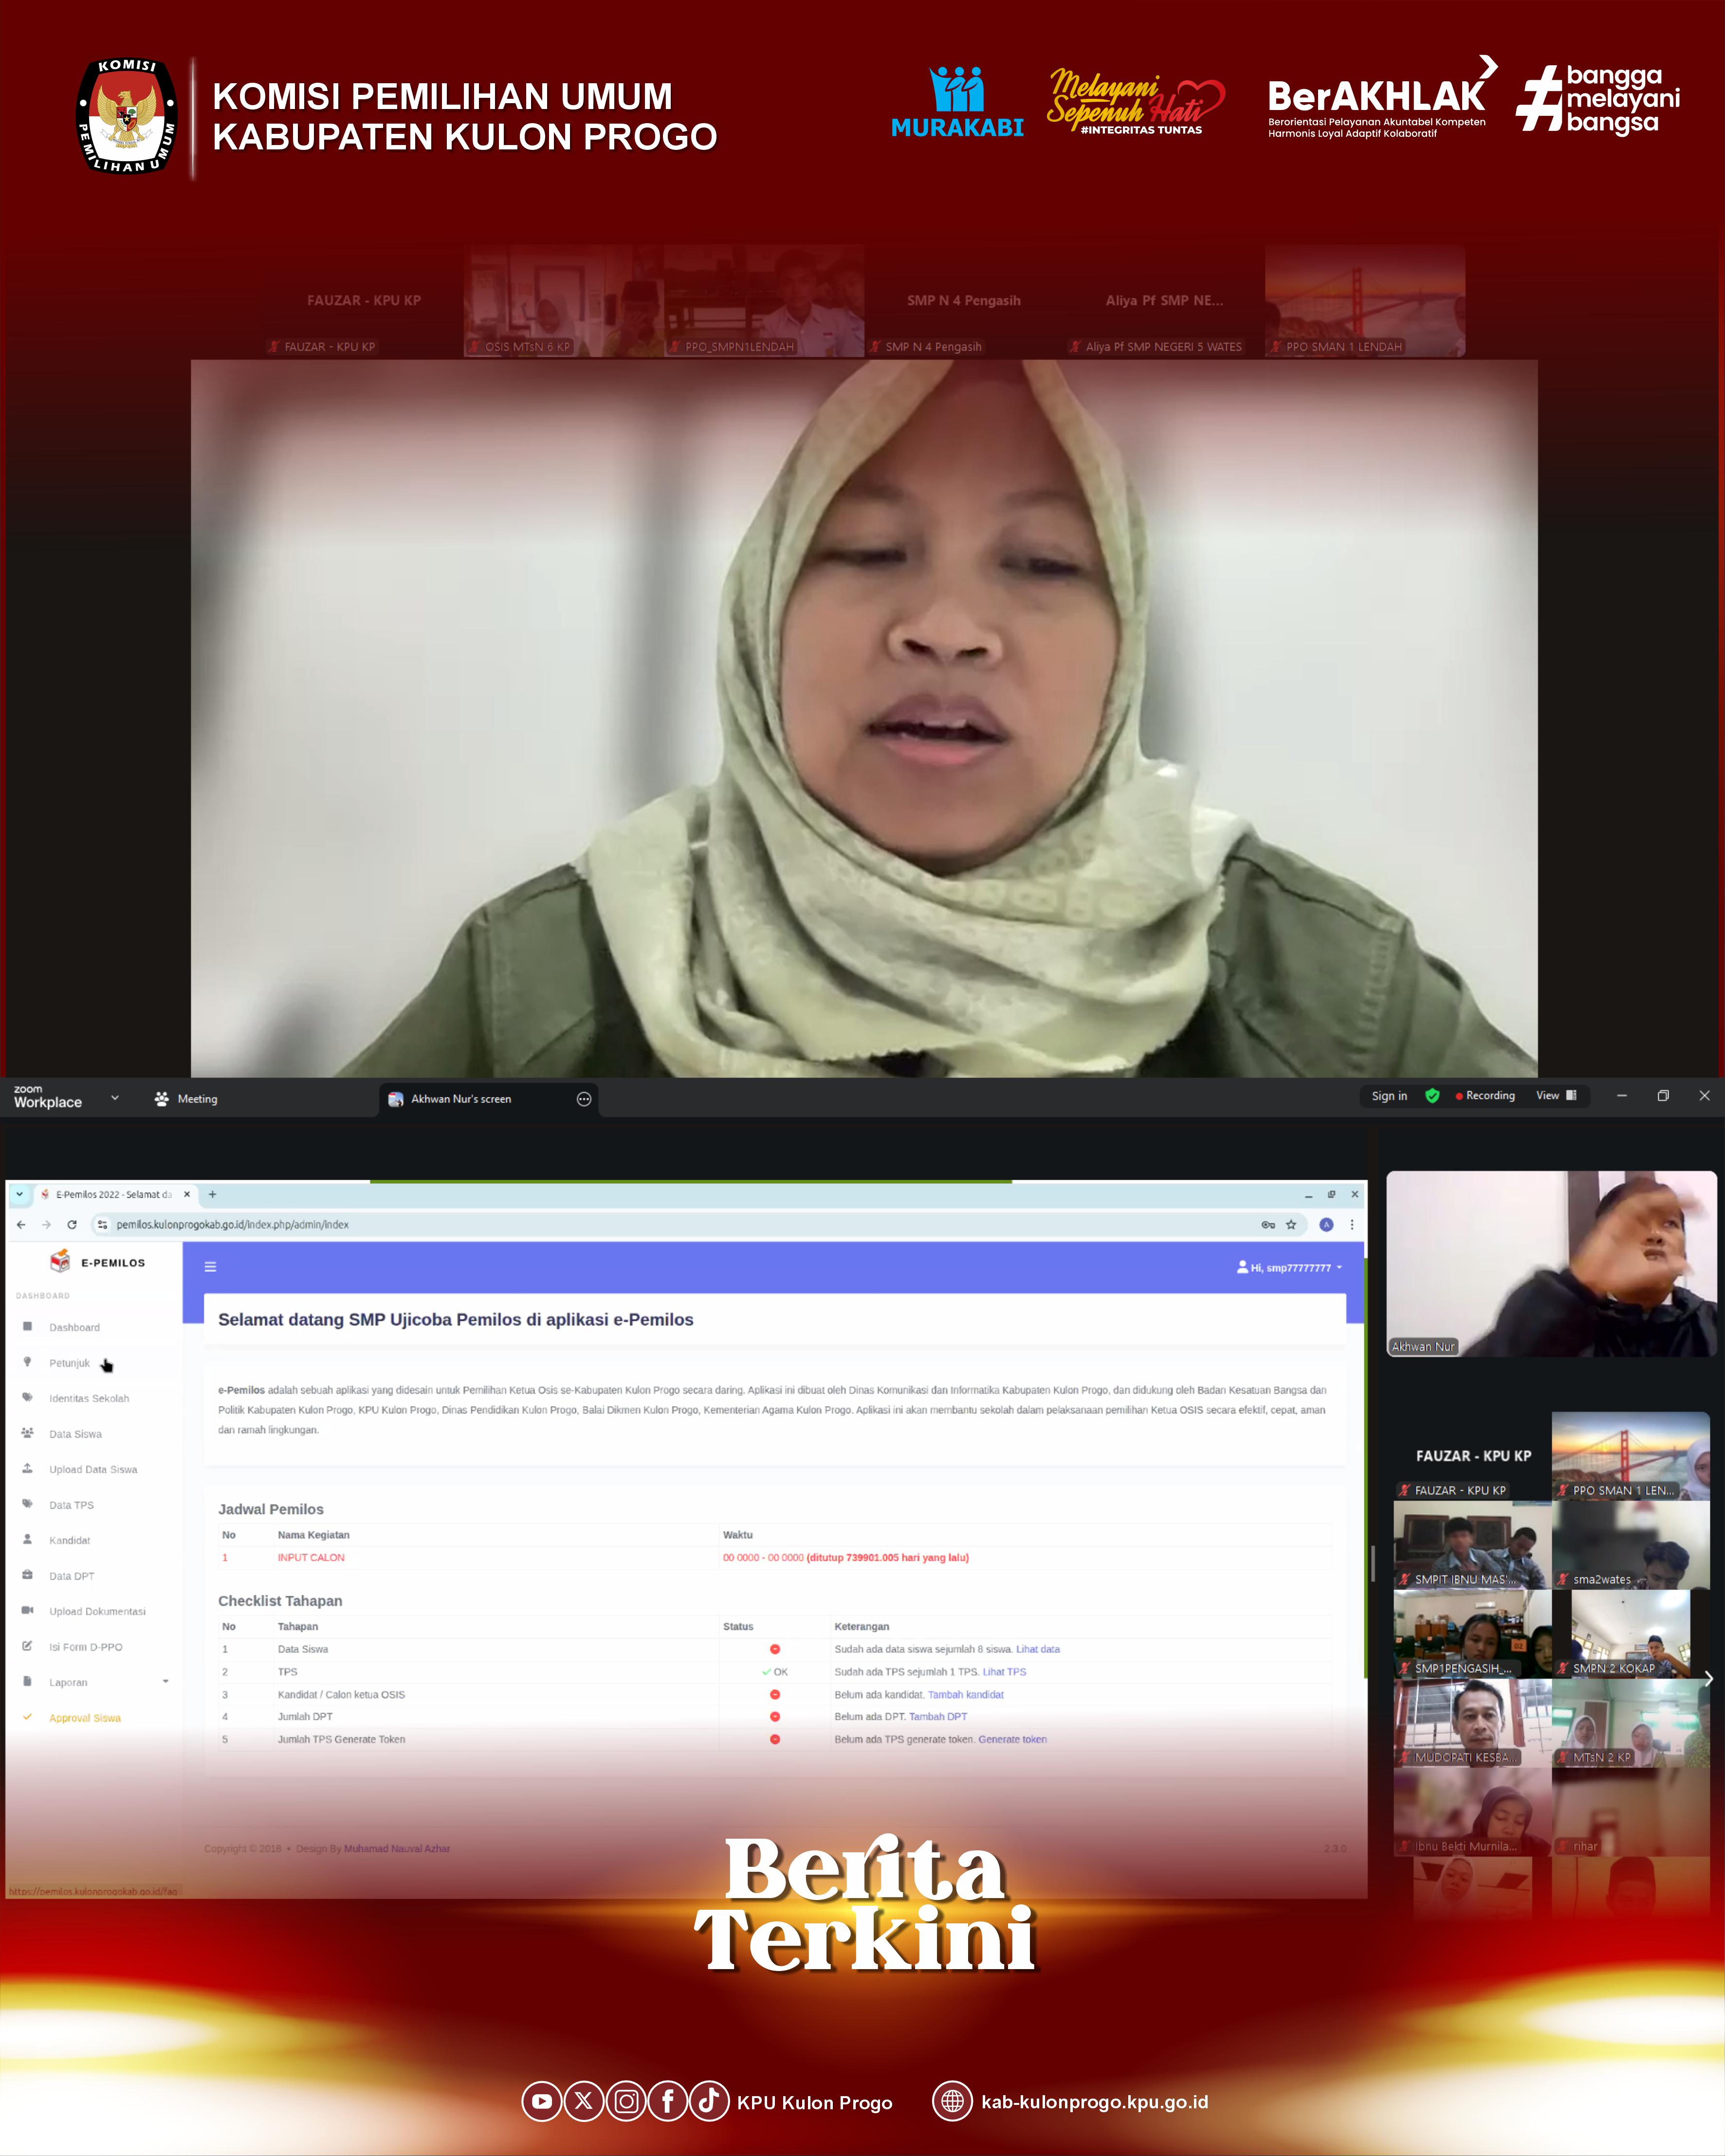Click the Generate token link
Viewport: 1725px width, 2156px height.
tap(1012, 1739)
